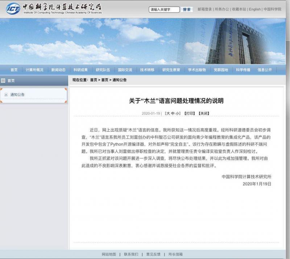Click the arrow icon beside 通知公告
Image resolution: width=290 pixels, height=259 pixels.
click(6, 95)
